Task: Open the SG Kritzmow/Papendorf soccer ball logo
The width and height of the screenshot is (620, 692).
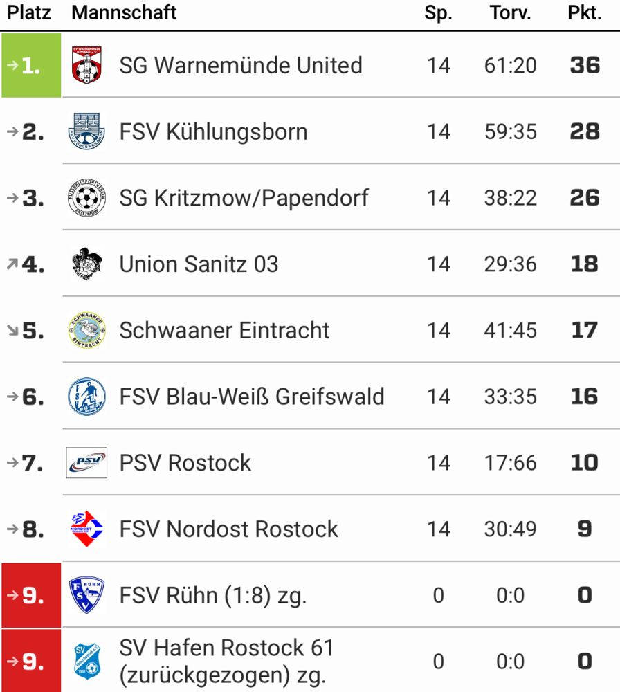Action: 86,198
